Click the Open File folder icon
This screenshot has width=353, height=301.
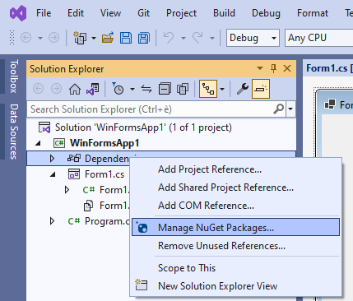point(108,38)
